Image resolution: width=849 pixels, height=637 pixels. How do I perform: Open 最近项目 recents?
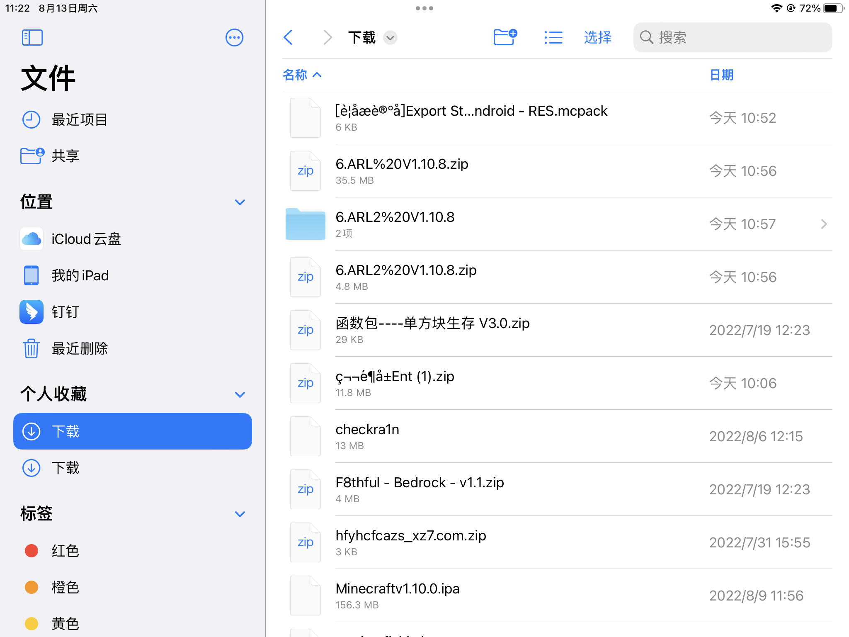133,119
